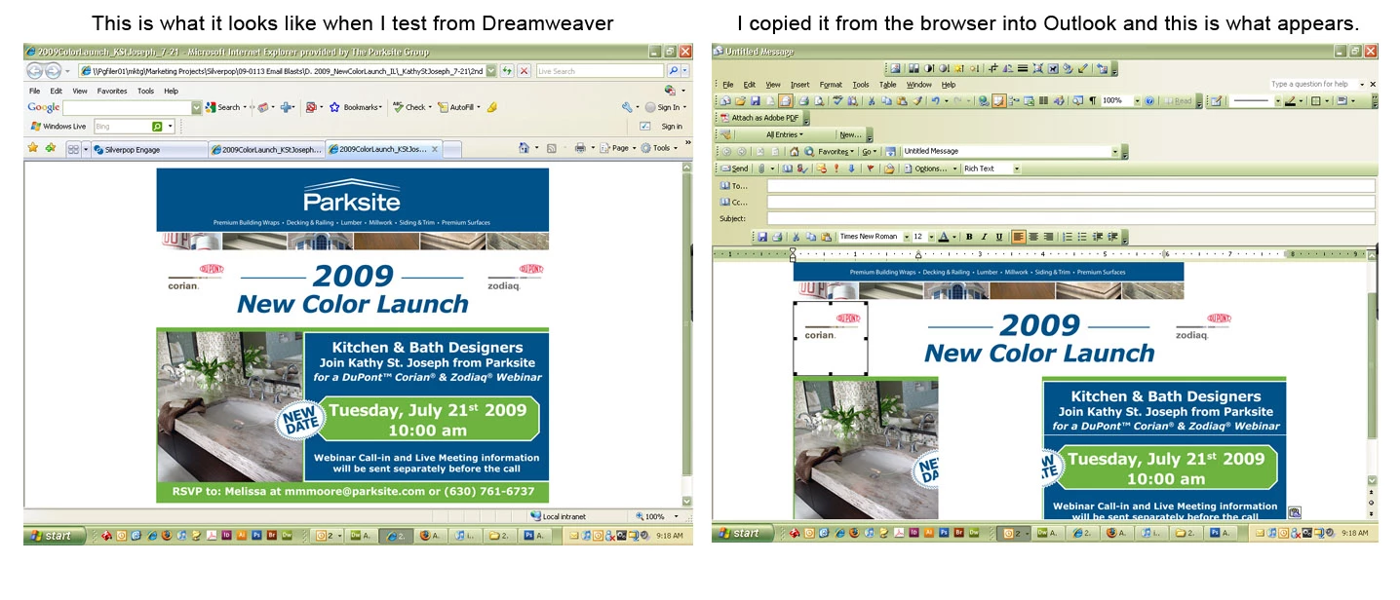This screenshot has height=600, width=1400.
Task: Click the Save icon in Outlook standard toolbar
Action: (x=756, y=100)
